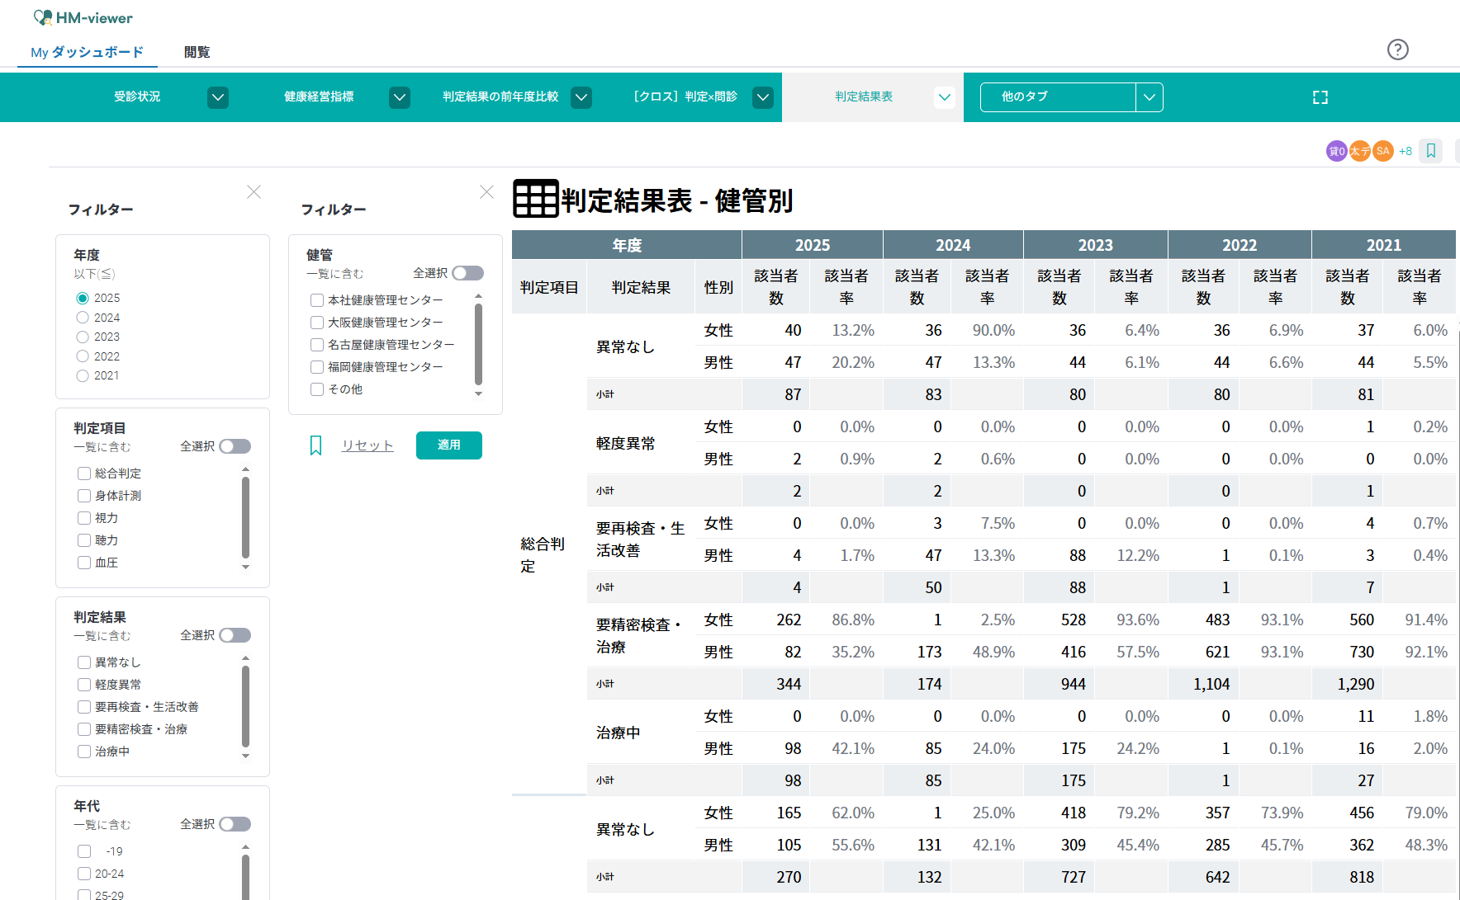
Task: Click the bookmark icon beside リセット
Action: (315, 445)
